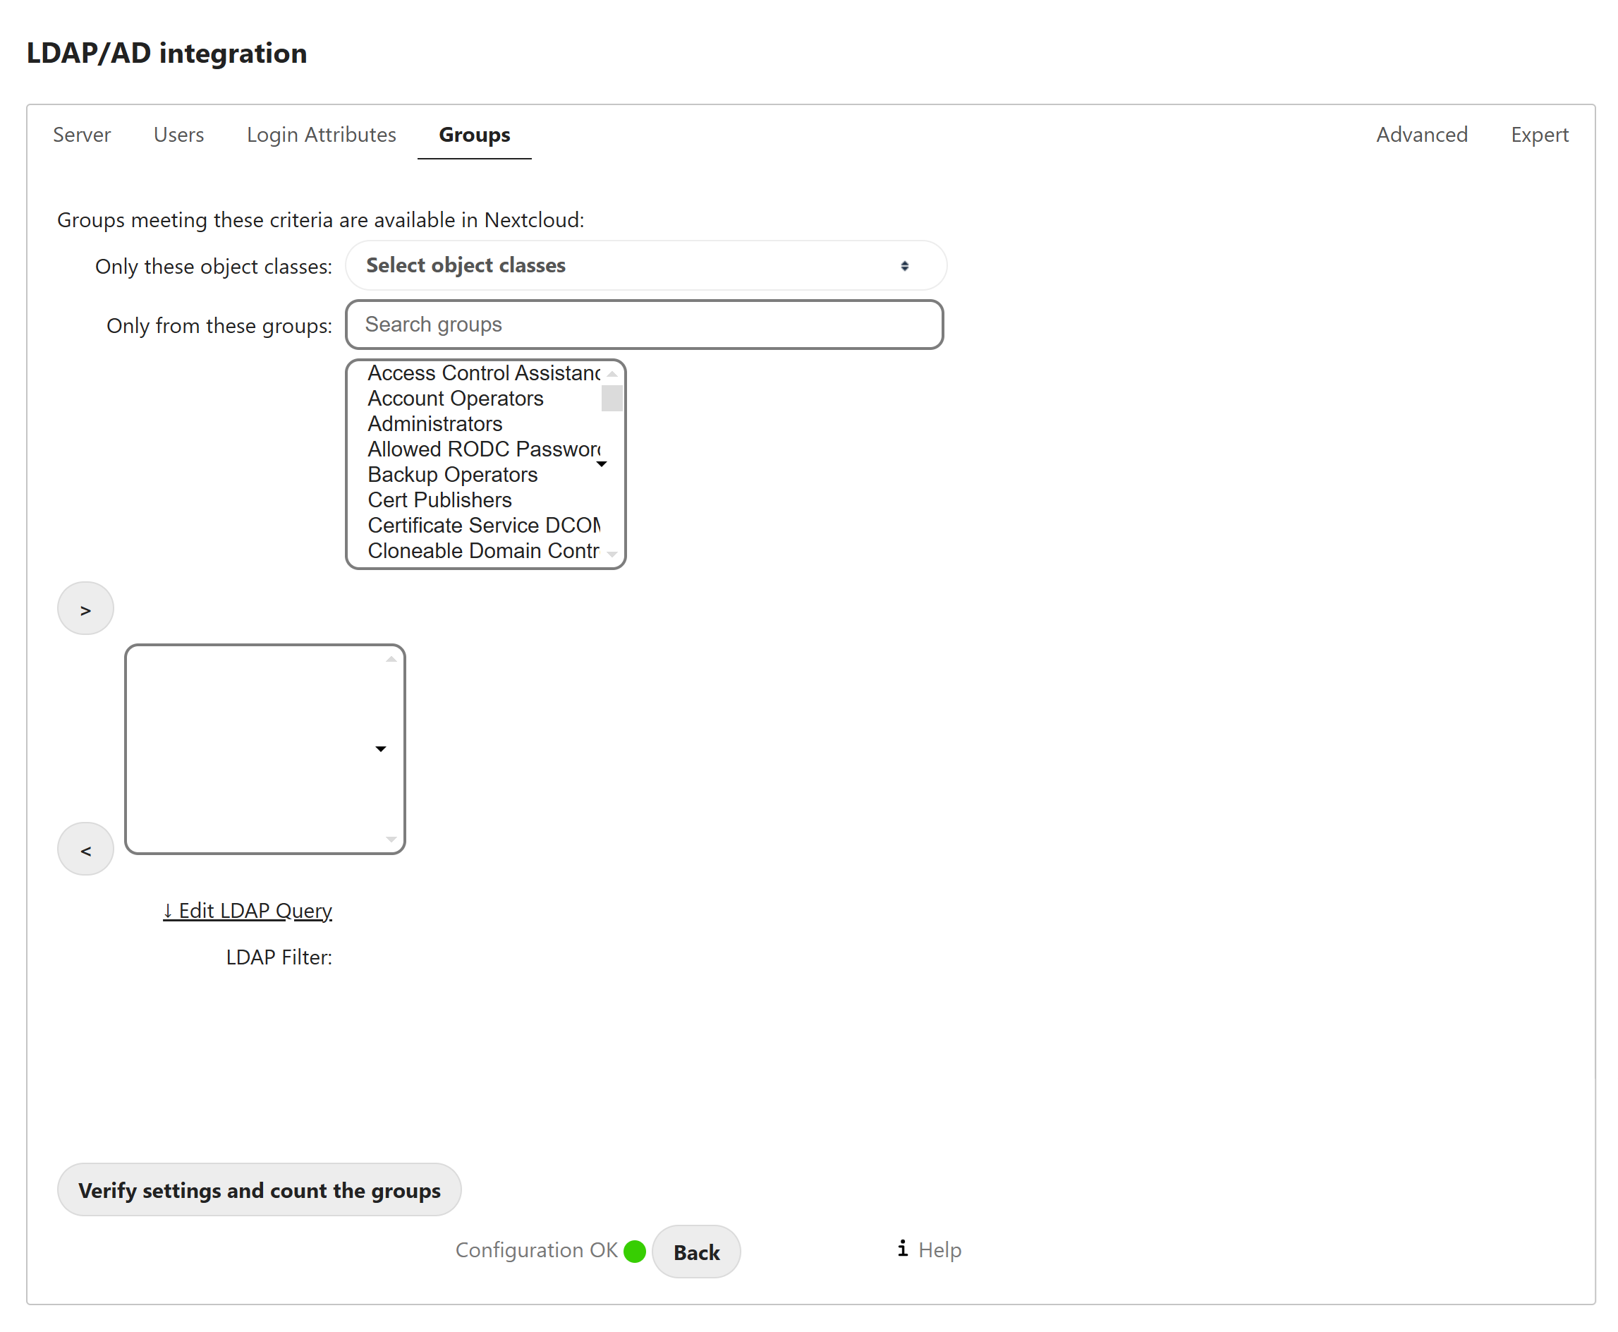Click scroll-down arrow in available groups list
The height and width of the screenshot is (1332, 1618).
tap(612, 553)
